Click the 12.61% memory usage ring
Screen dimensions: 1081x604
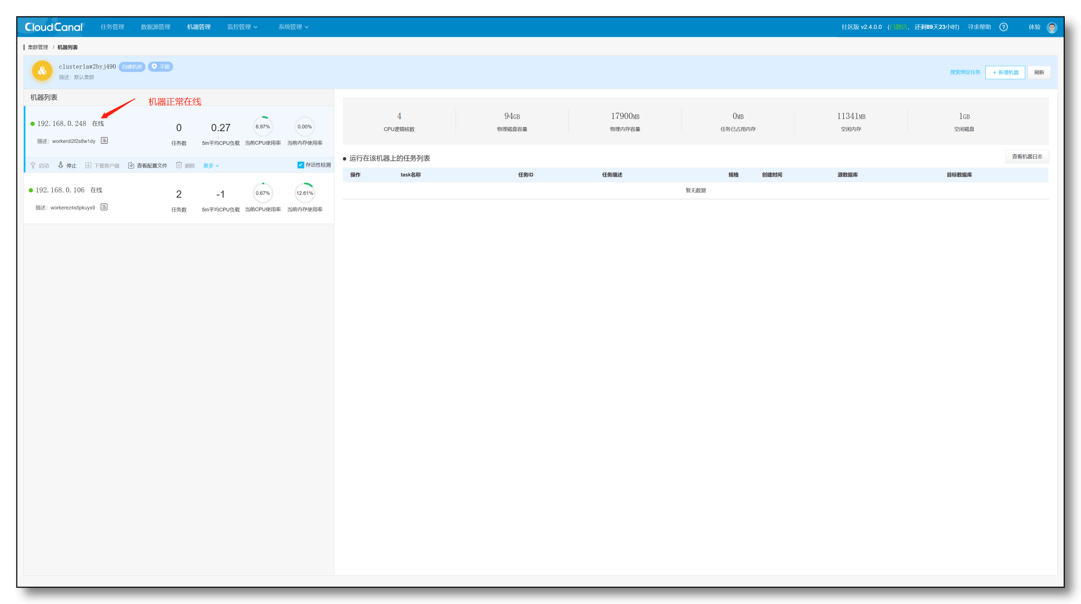tap(305, 193)
